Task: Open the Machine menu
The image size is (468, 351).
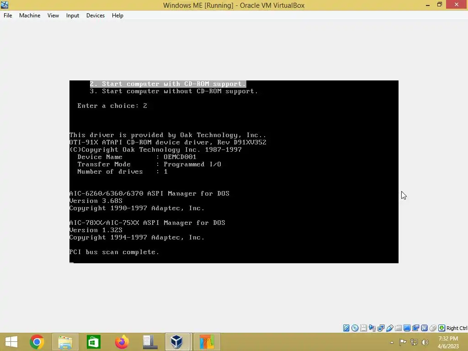Action: coord(30,16)
